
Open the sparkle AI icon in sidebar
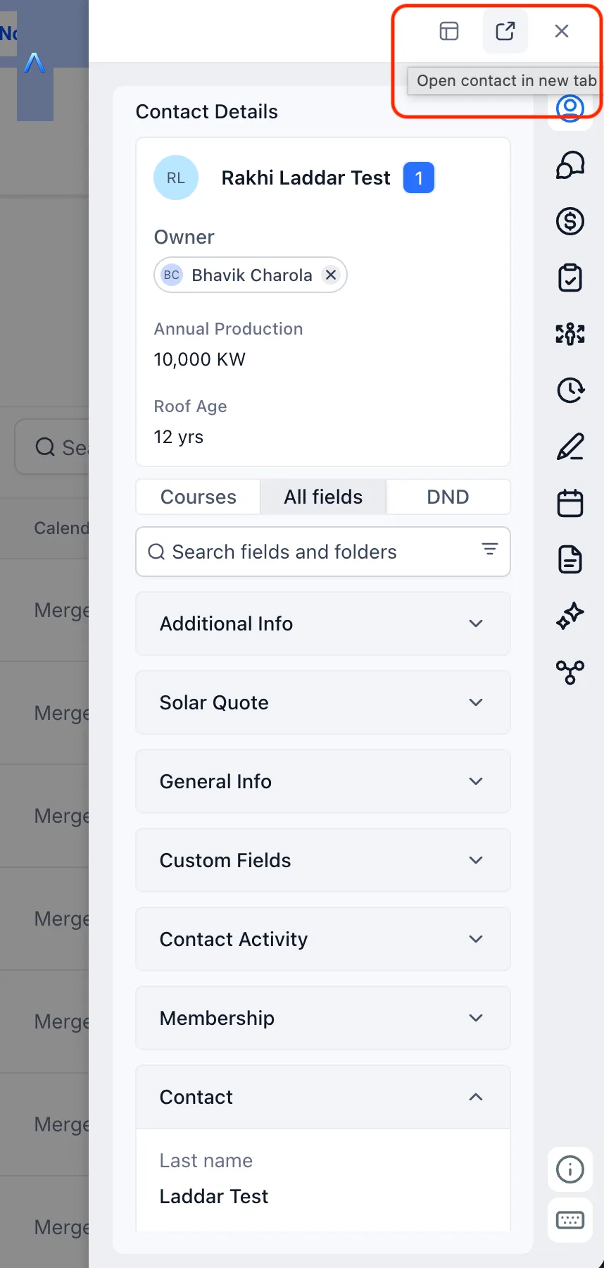pos(570,616)
